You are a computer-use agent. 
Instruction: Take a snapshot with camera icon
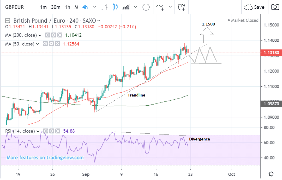coord(275,7)
